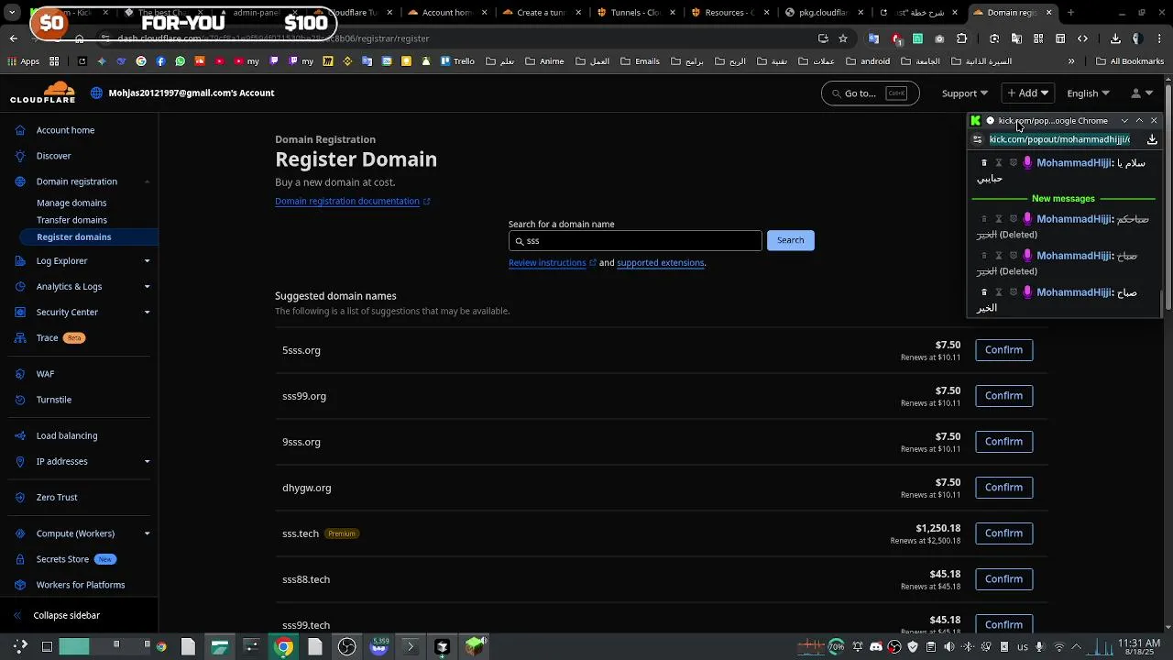Viewport: 1173px width, 660px height.
Task: Confirm the dhygw.org domain
Action: click(1003, 488)
